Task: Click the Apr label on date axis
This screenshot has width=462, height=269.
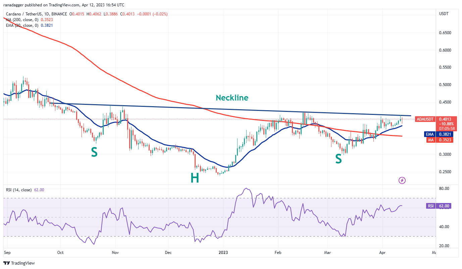Action: (382, 253)
